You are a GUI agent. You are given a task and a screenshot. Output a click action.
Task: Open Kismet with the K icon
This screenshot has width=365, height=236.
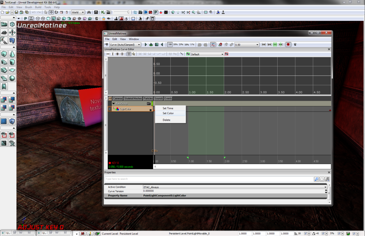103,12
